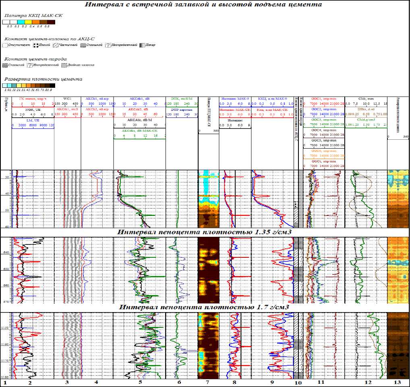This screenshot has width=410, height=387.
Task: Click track number '3' at the bottom
Action: (x=67, y=383)
